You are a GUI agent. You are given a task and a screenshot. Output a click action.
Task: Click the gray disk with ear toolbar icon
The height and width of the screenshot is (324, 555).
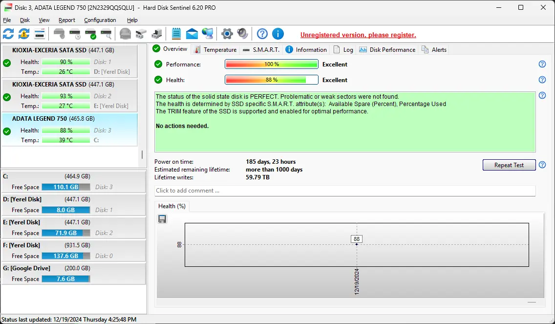59,34
